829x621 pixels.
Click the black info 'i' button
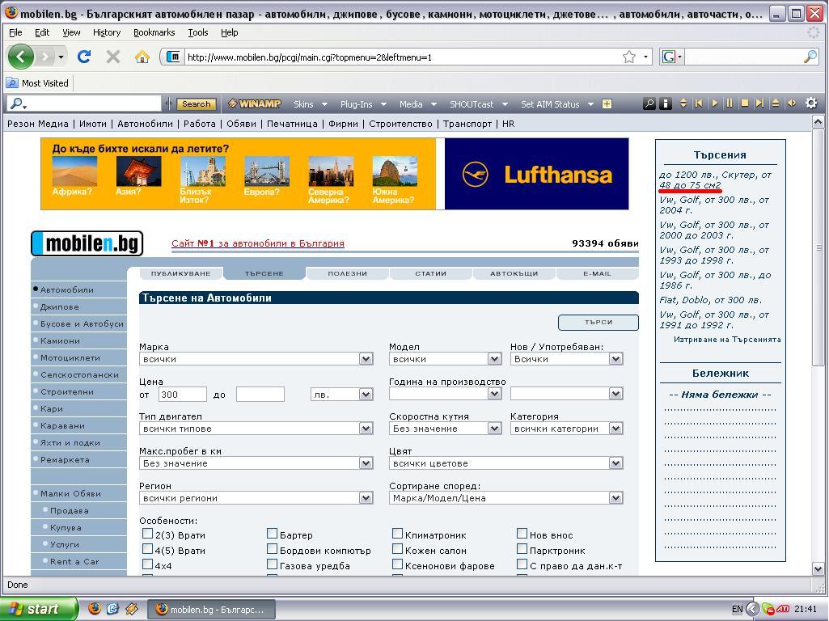point(666,103)
